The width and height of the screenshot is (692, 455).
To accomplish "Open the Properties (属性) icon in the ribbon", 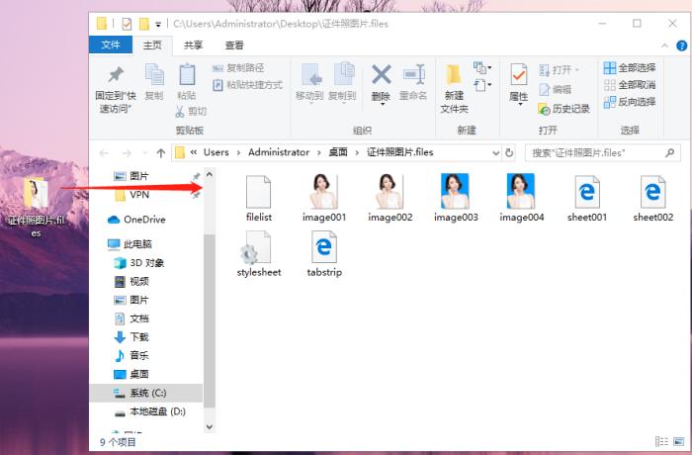I will click(518, 83).
